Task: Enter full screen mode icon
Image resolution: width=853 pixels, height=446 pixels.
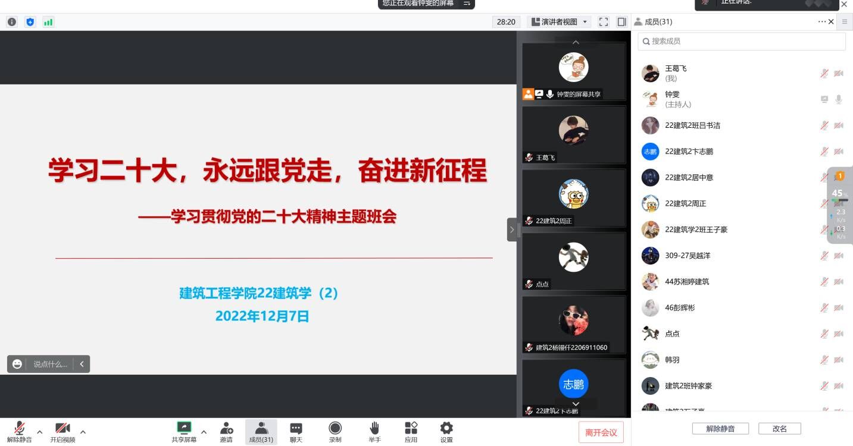Action: click(x=604, y=22)
